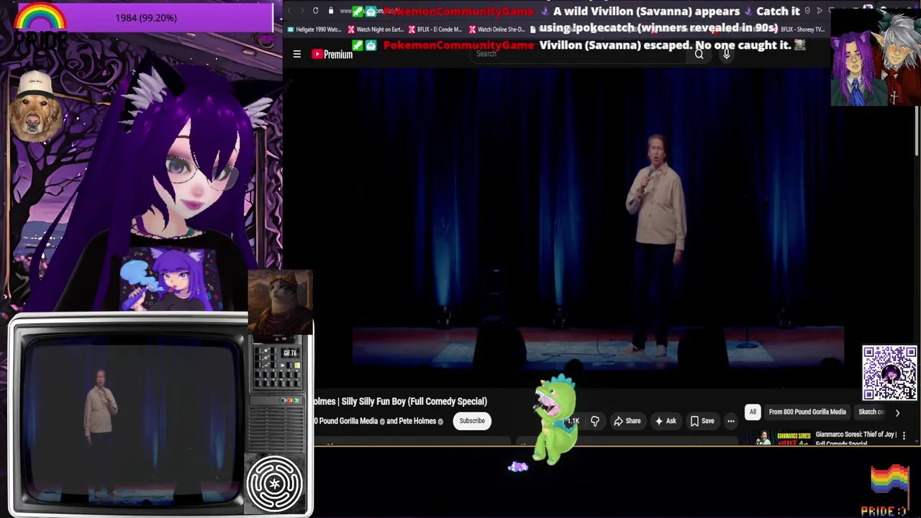Viewport: 921px width, 518px height.
Task: Click the page vertical scrollbar
Action: coord(917,129)
